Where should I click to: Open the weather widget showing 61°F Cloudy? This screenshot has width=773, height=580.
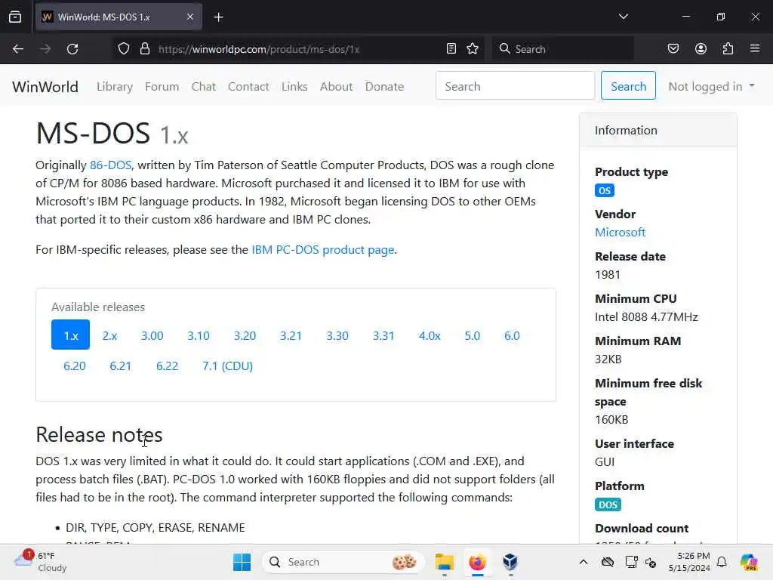tap(41, 562)
